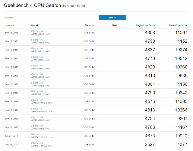The image size is (193, 151).
Task: Click the blue Search button
Action: click(x=112, y=18)
